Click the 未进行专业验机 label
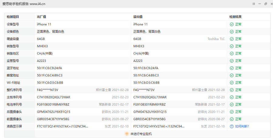Viewport: 273px width, 139px height. [141, 134]
